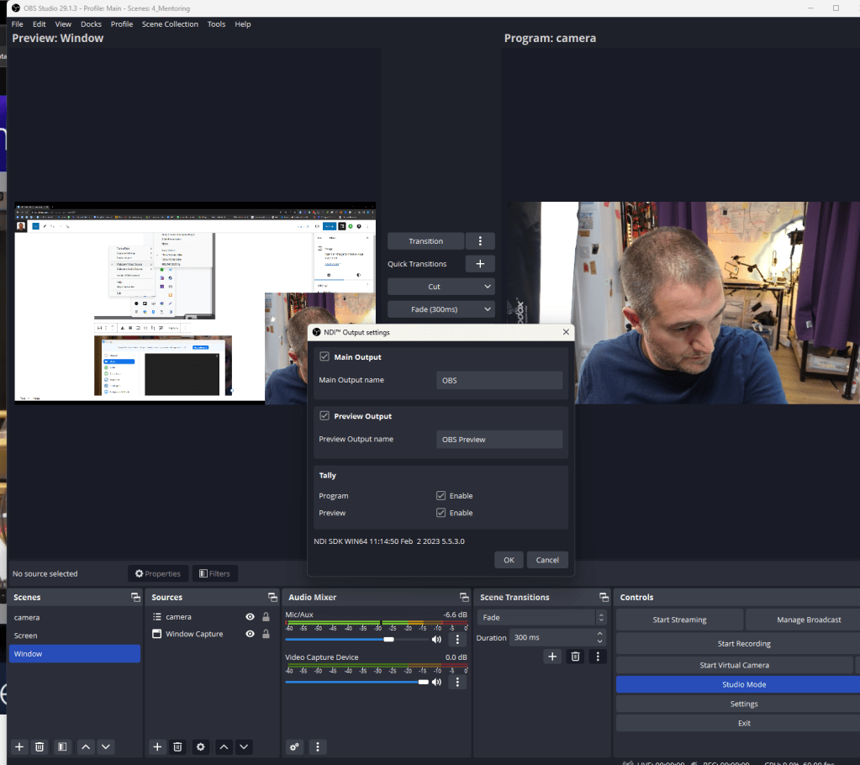
Task: Click Cancel in NDI Output settings
Action: point(547,560)
